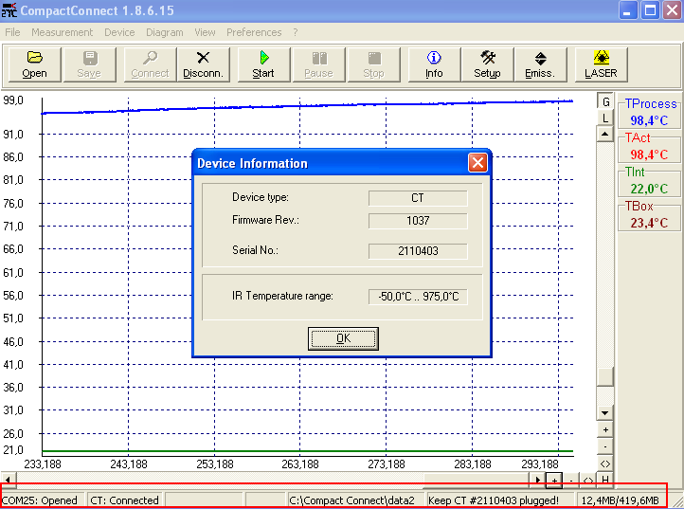Click horizontal scrollbar left arrow
The image size is (684, 509).
click(x=9, y=480)
